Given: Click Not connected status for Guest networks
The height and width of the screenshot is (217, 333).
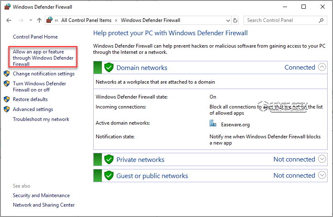Looking at the screenshot, I should [294, 176].
